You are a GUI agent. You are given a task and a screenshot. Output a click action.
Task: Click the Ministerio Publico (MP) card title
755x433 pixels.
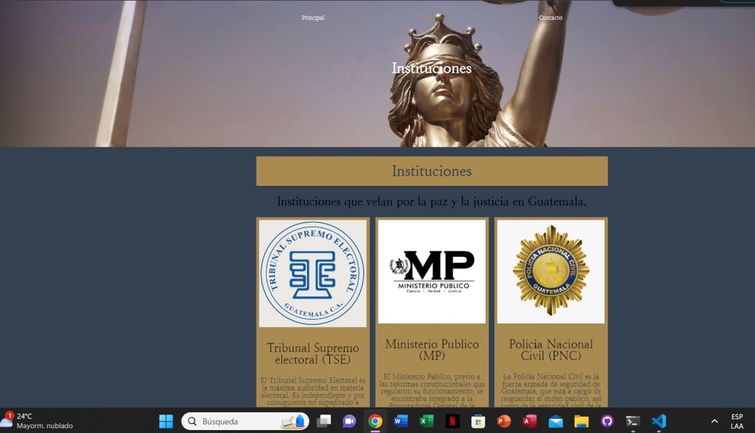tap(431, 350)
